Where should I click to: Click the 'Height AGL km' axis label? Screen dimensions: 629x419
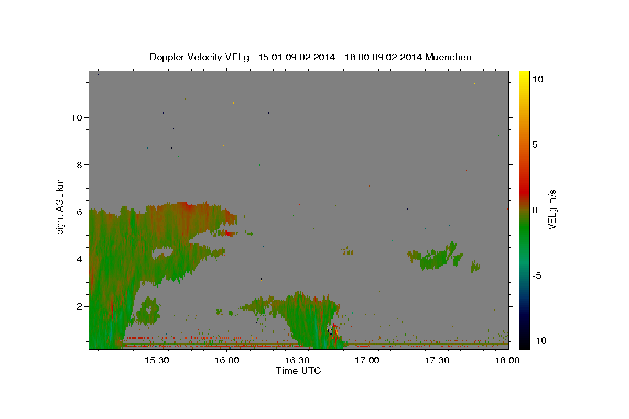pos(60,209)
